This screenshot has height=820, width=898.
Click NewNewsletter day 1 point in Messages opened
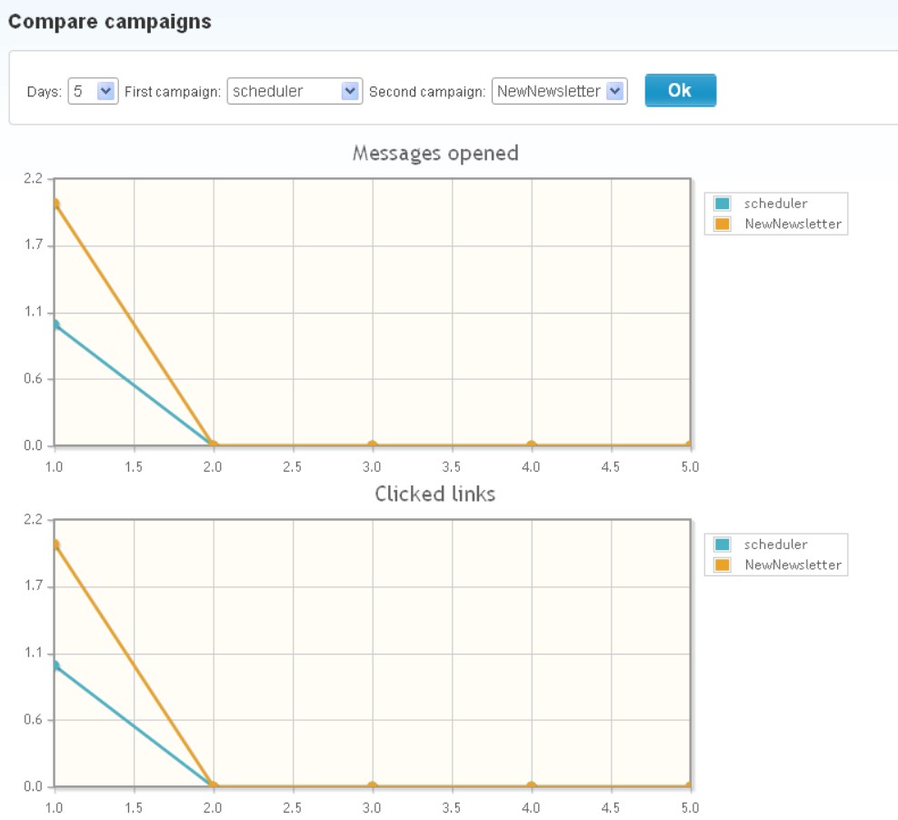[55, 204]
